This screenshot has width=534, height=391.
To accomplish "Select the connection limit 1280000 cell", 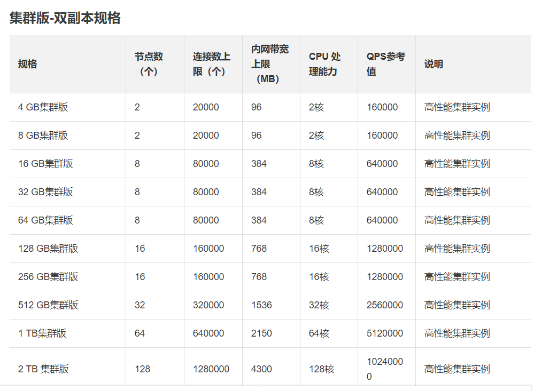I will pos(211,369).
